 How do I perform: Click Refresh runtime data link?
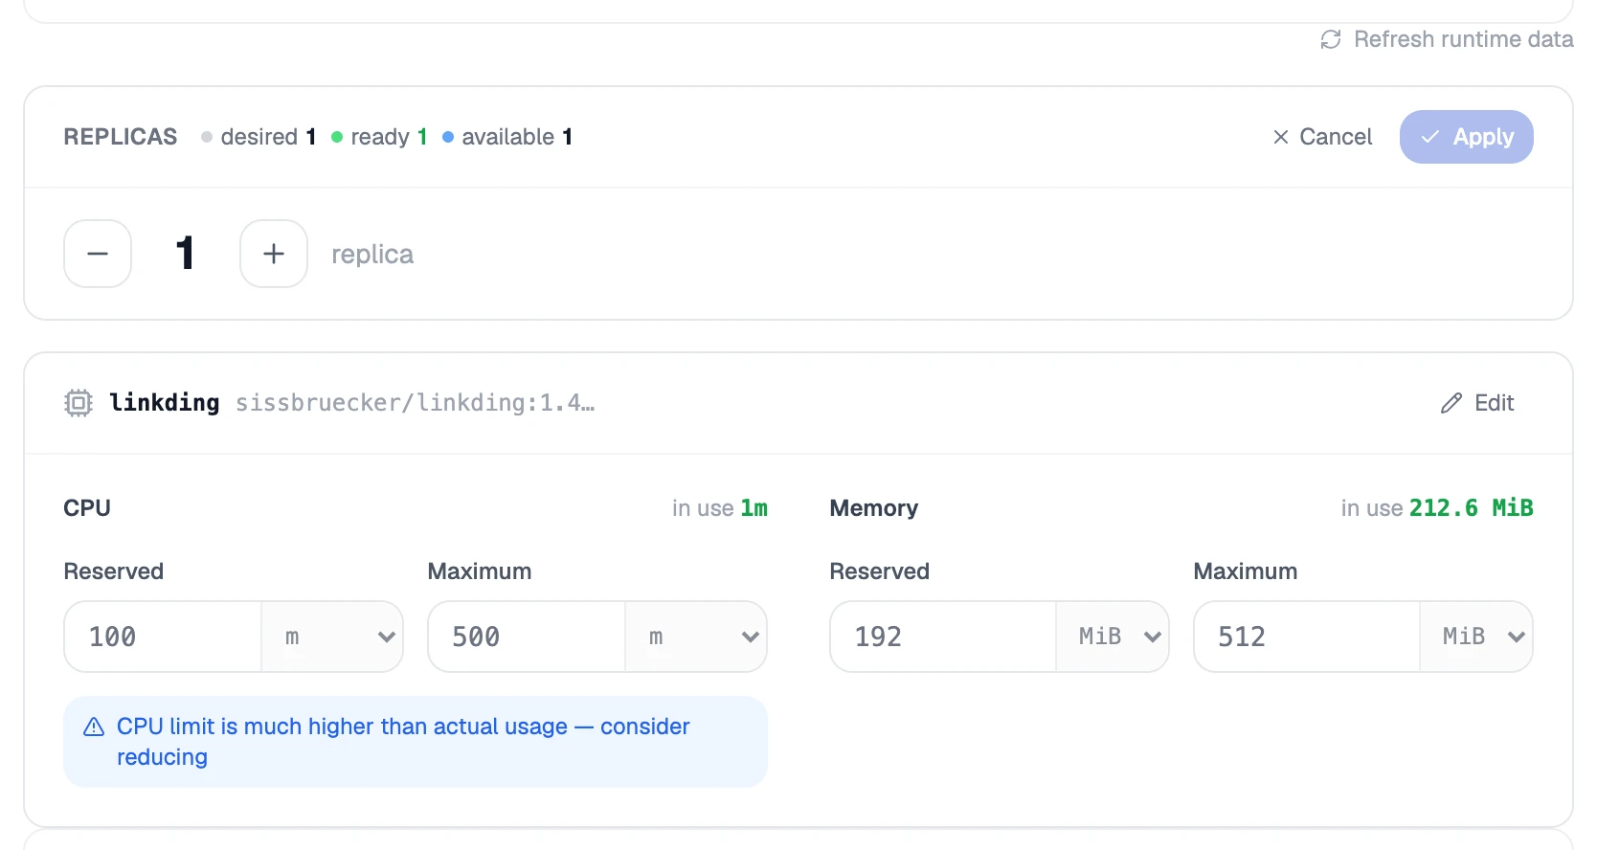click(1446, 39)
